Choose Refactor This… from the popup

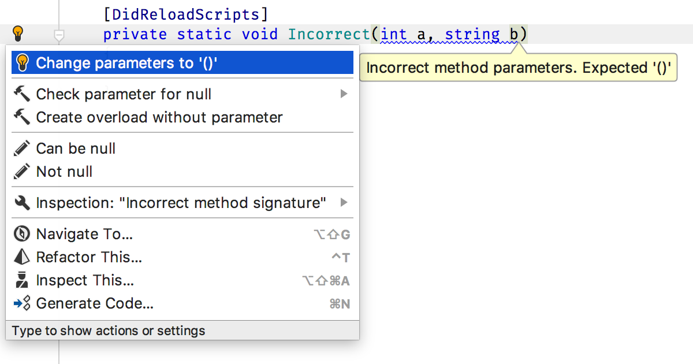(x=182, y=257)
